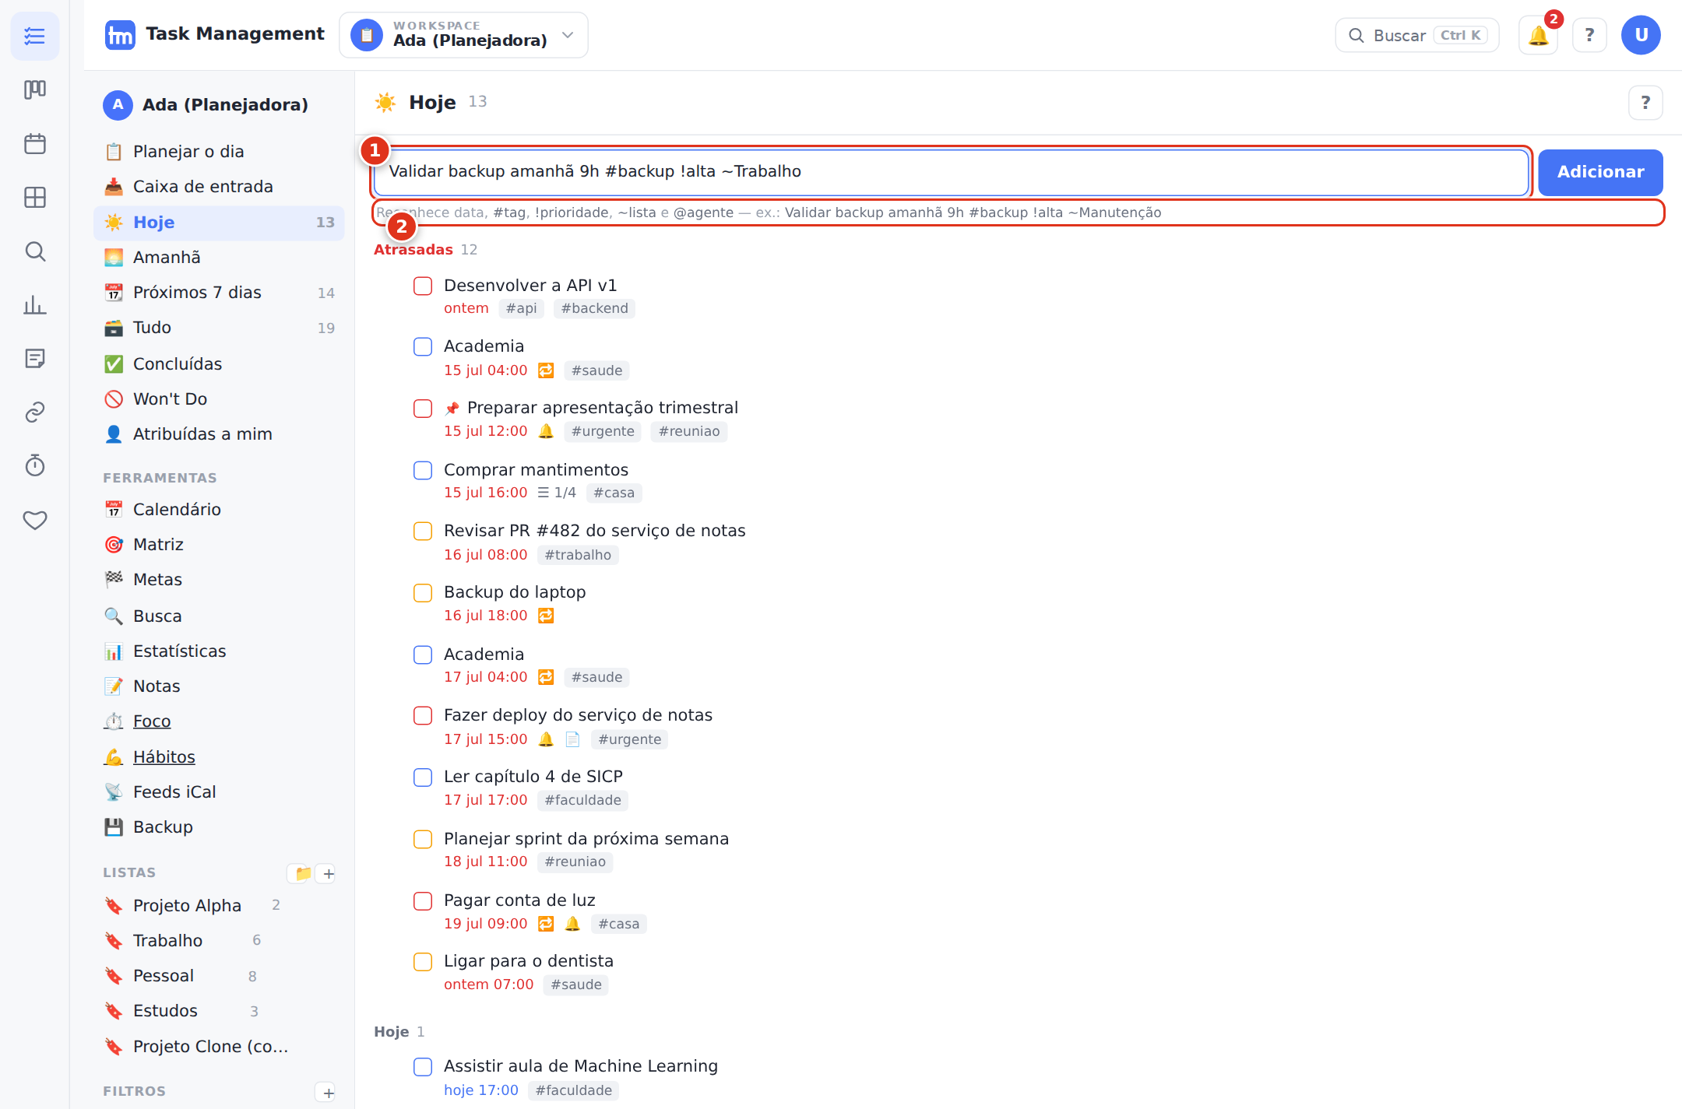
Task: Complete Preparar apresentação trimestral task
Action: [423, 409]
